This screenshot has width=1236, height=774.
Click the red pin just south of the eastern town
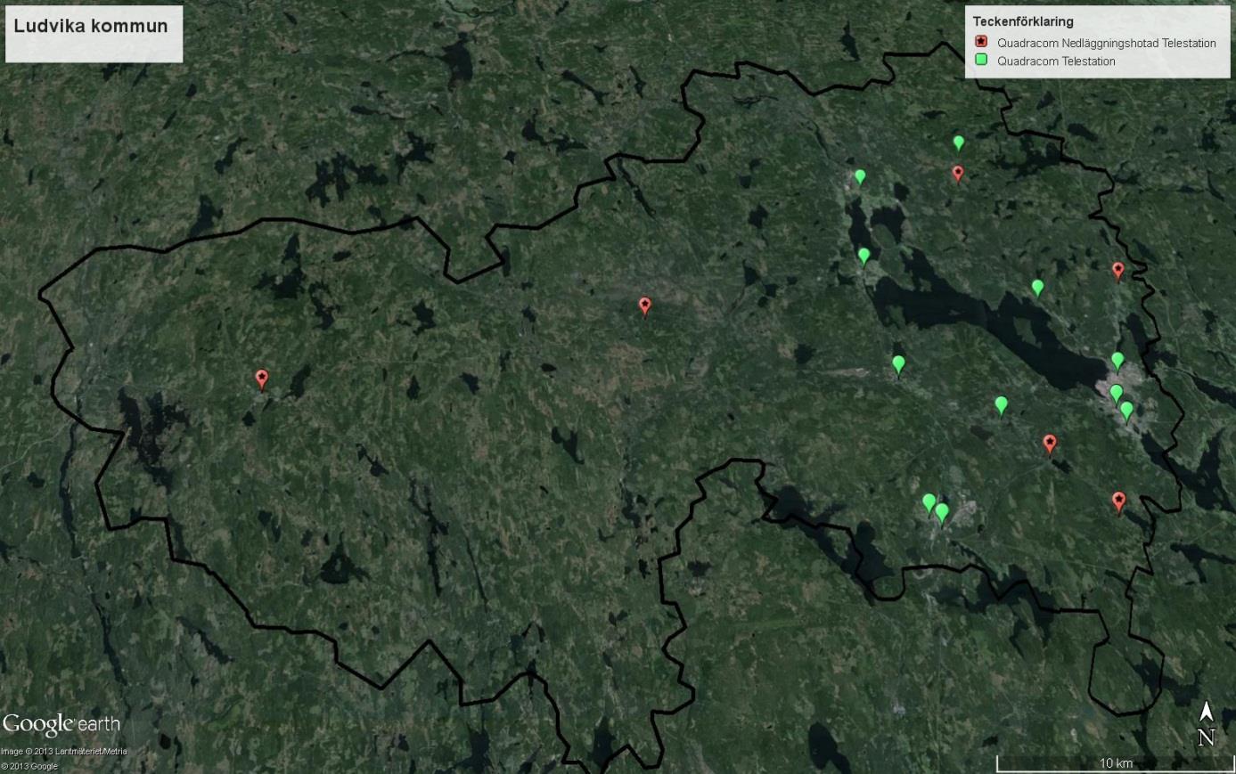1050,444
